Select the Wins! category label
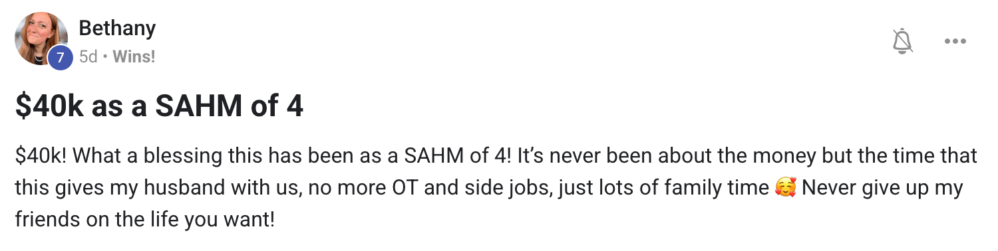Viewport: 998px width, 251px height. click(x=134, y=57)
